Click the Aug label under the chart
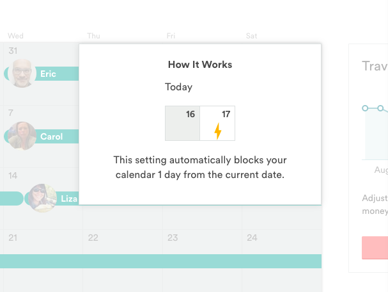Screen dimensions: 388x292 click(x=381, y=170)
